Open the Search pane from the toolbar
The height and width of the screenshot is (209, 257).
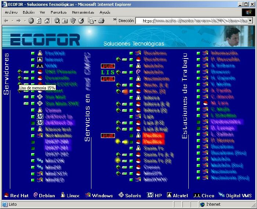[x=57, y=21]
